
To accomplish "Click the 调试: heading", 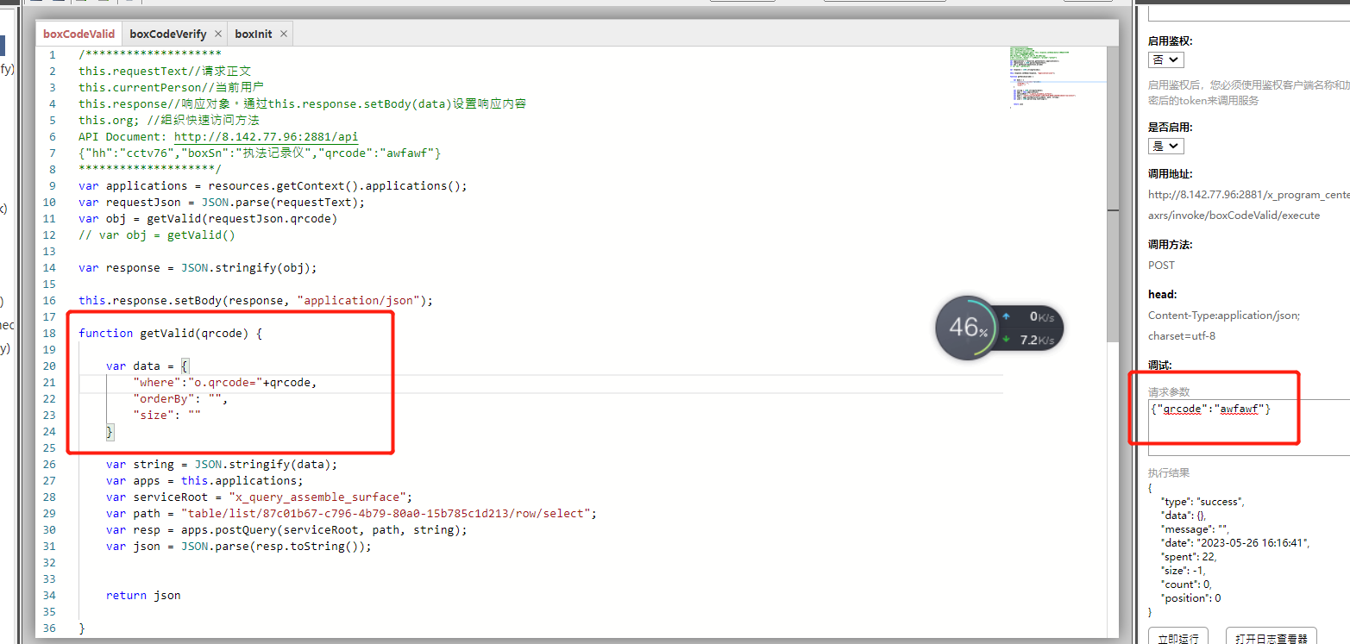I will pos(1160,365).
